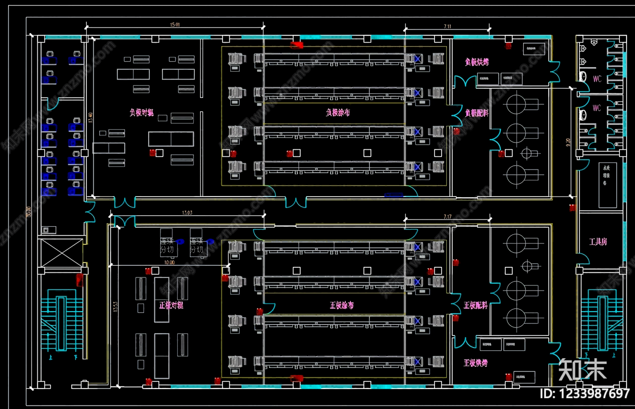Click the 正极配料 label text

click(475, 305)
